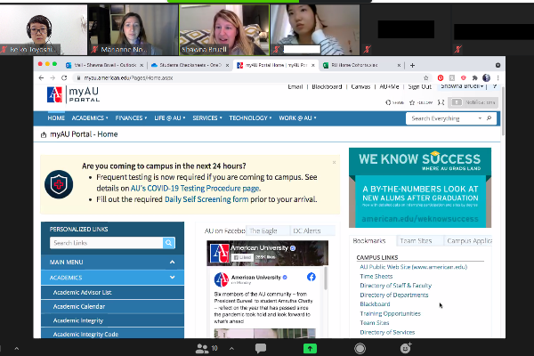The image size is (534, 356).
Task: Open the Email link
Action: 295,87
